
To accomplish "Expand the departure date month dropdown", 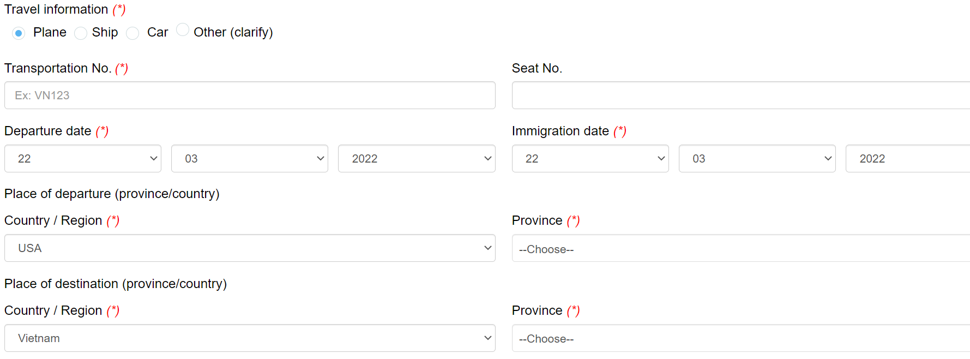I will click(x=250, y=159).
